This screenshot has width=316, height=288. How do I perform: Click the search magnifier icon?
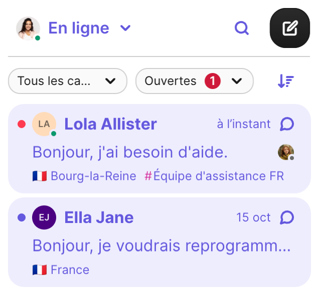(x=242, y=28)
